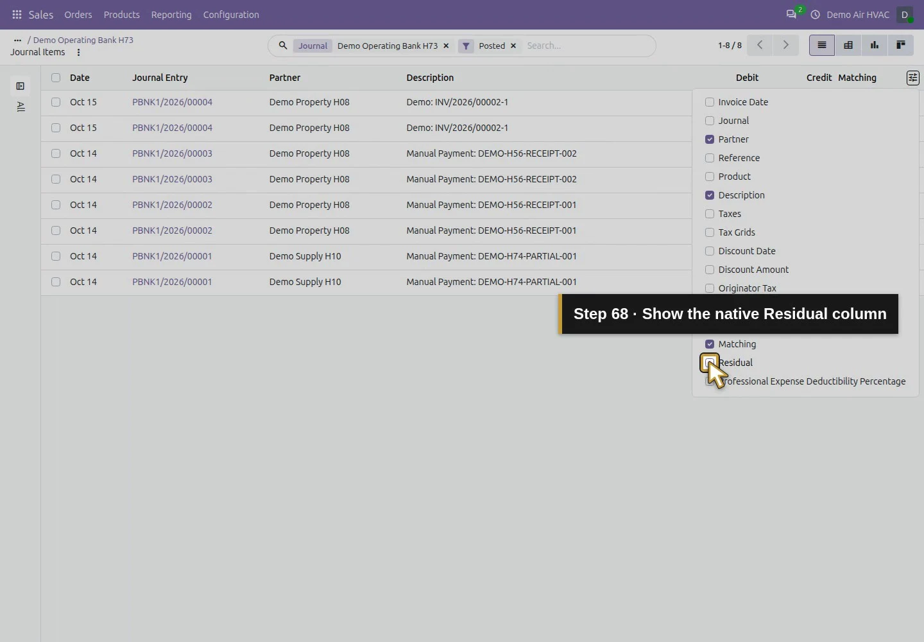Focus the Search input field

[587, 46]
